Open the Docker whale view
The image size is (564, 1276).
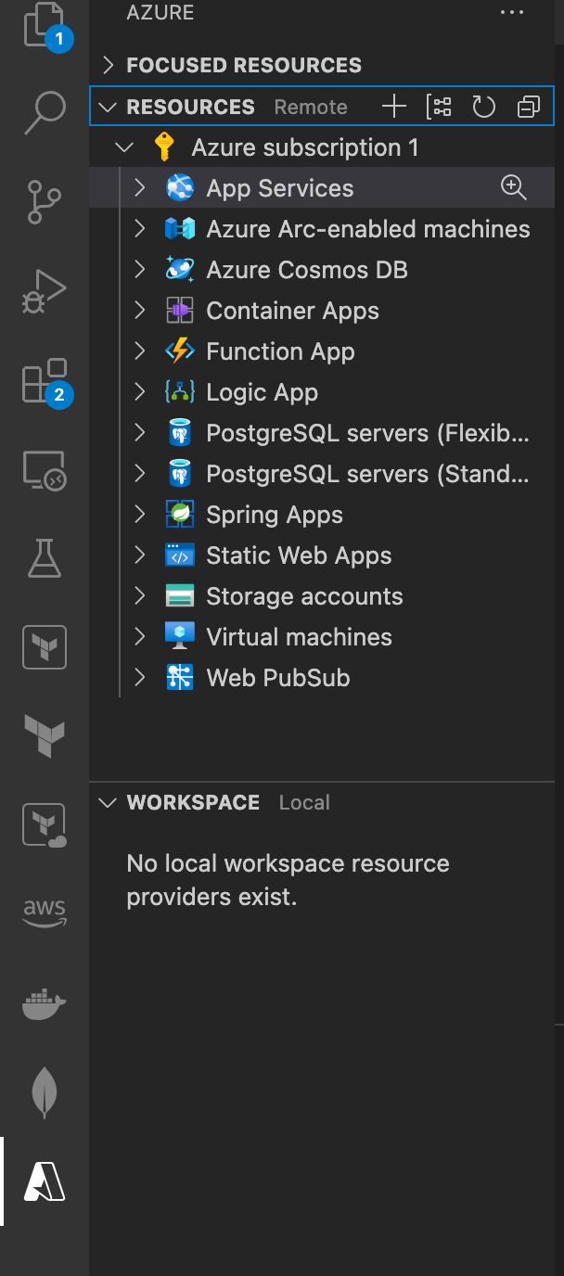click(45, 1003)
